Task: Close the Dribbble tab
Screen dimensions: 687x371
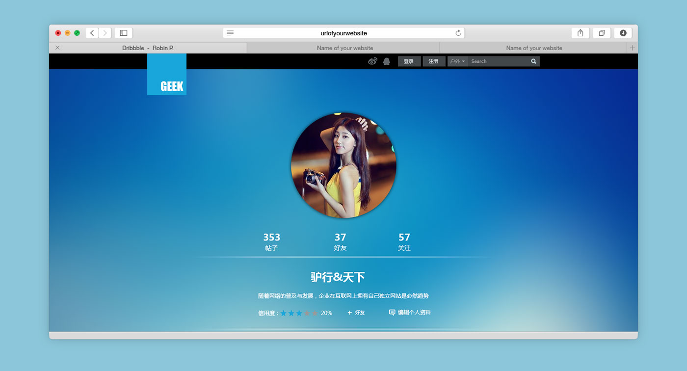Action: pyautogui.click(x=57, y=48)
